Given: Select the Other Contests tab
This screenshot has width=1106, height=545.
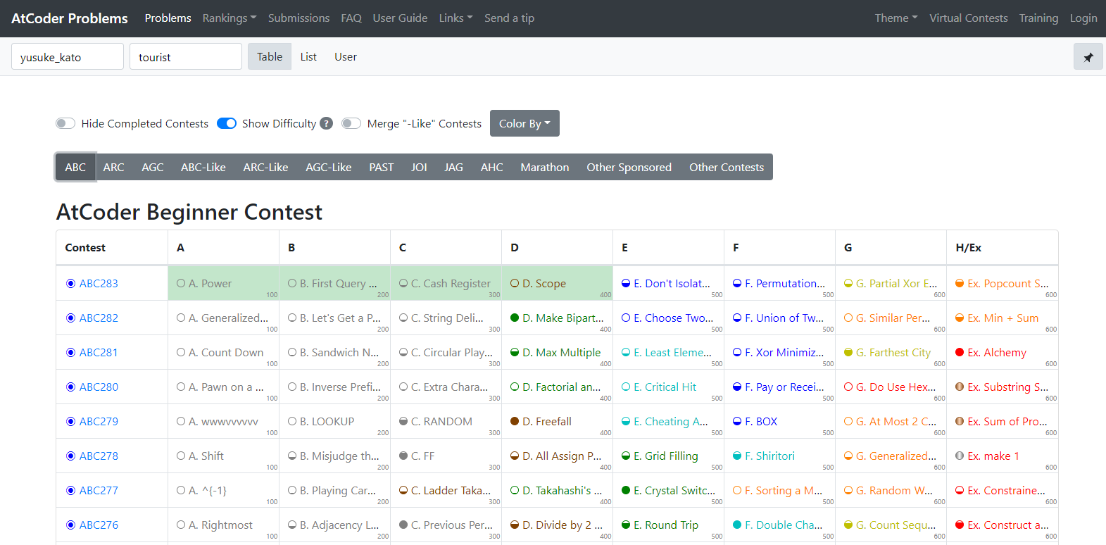Looking at the screenshot, I should [x=727, y=167].
